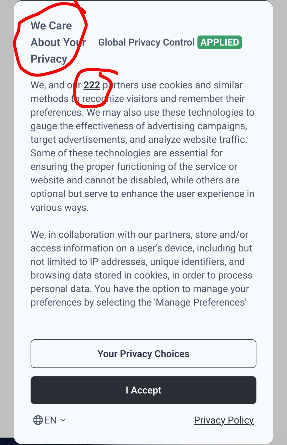Open the underlined 222 partners link
The width and height of the screenshot is (287, 445).
[92, 85]
